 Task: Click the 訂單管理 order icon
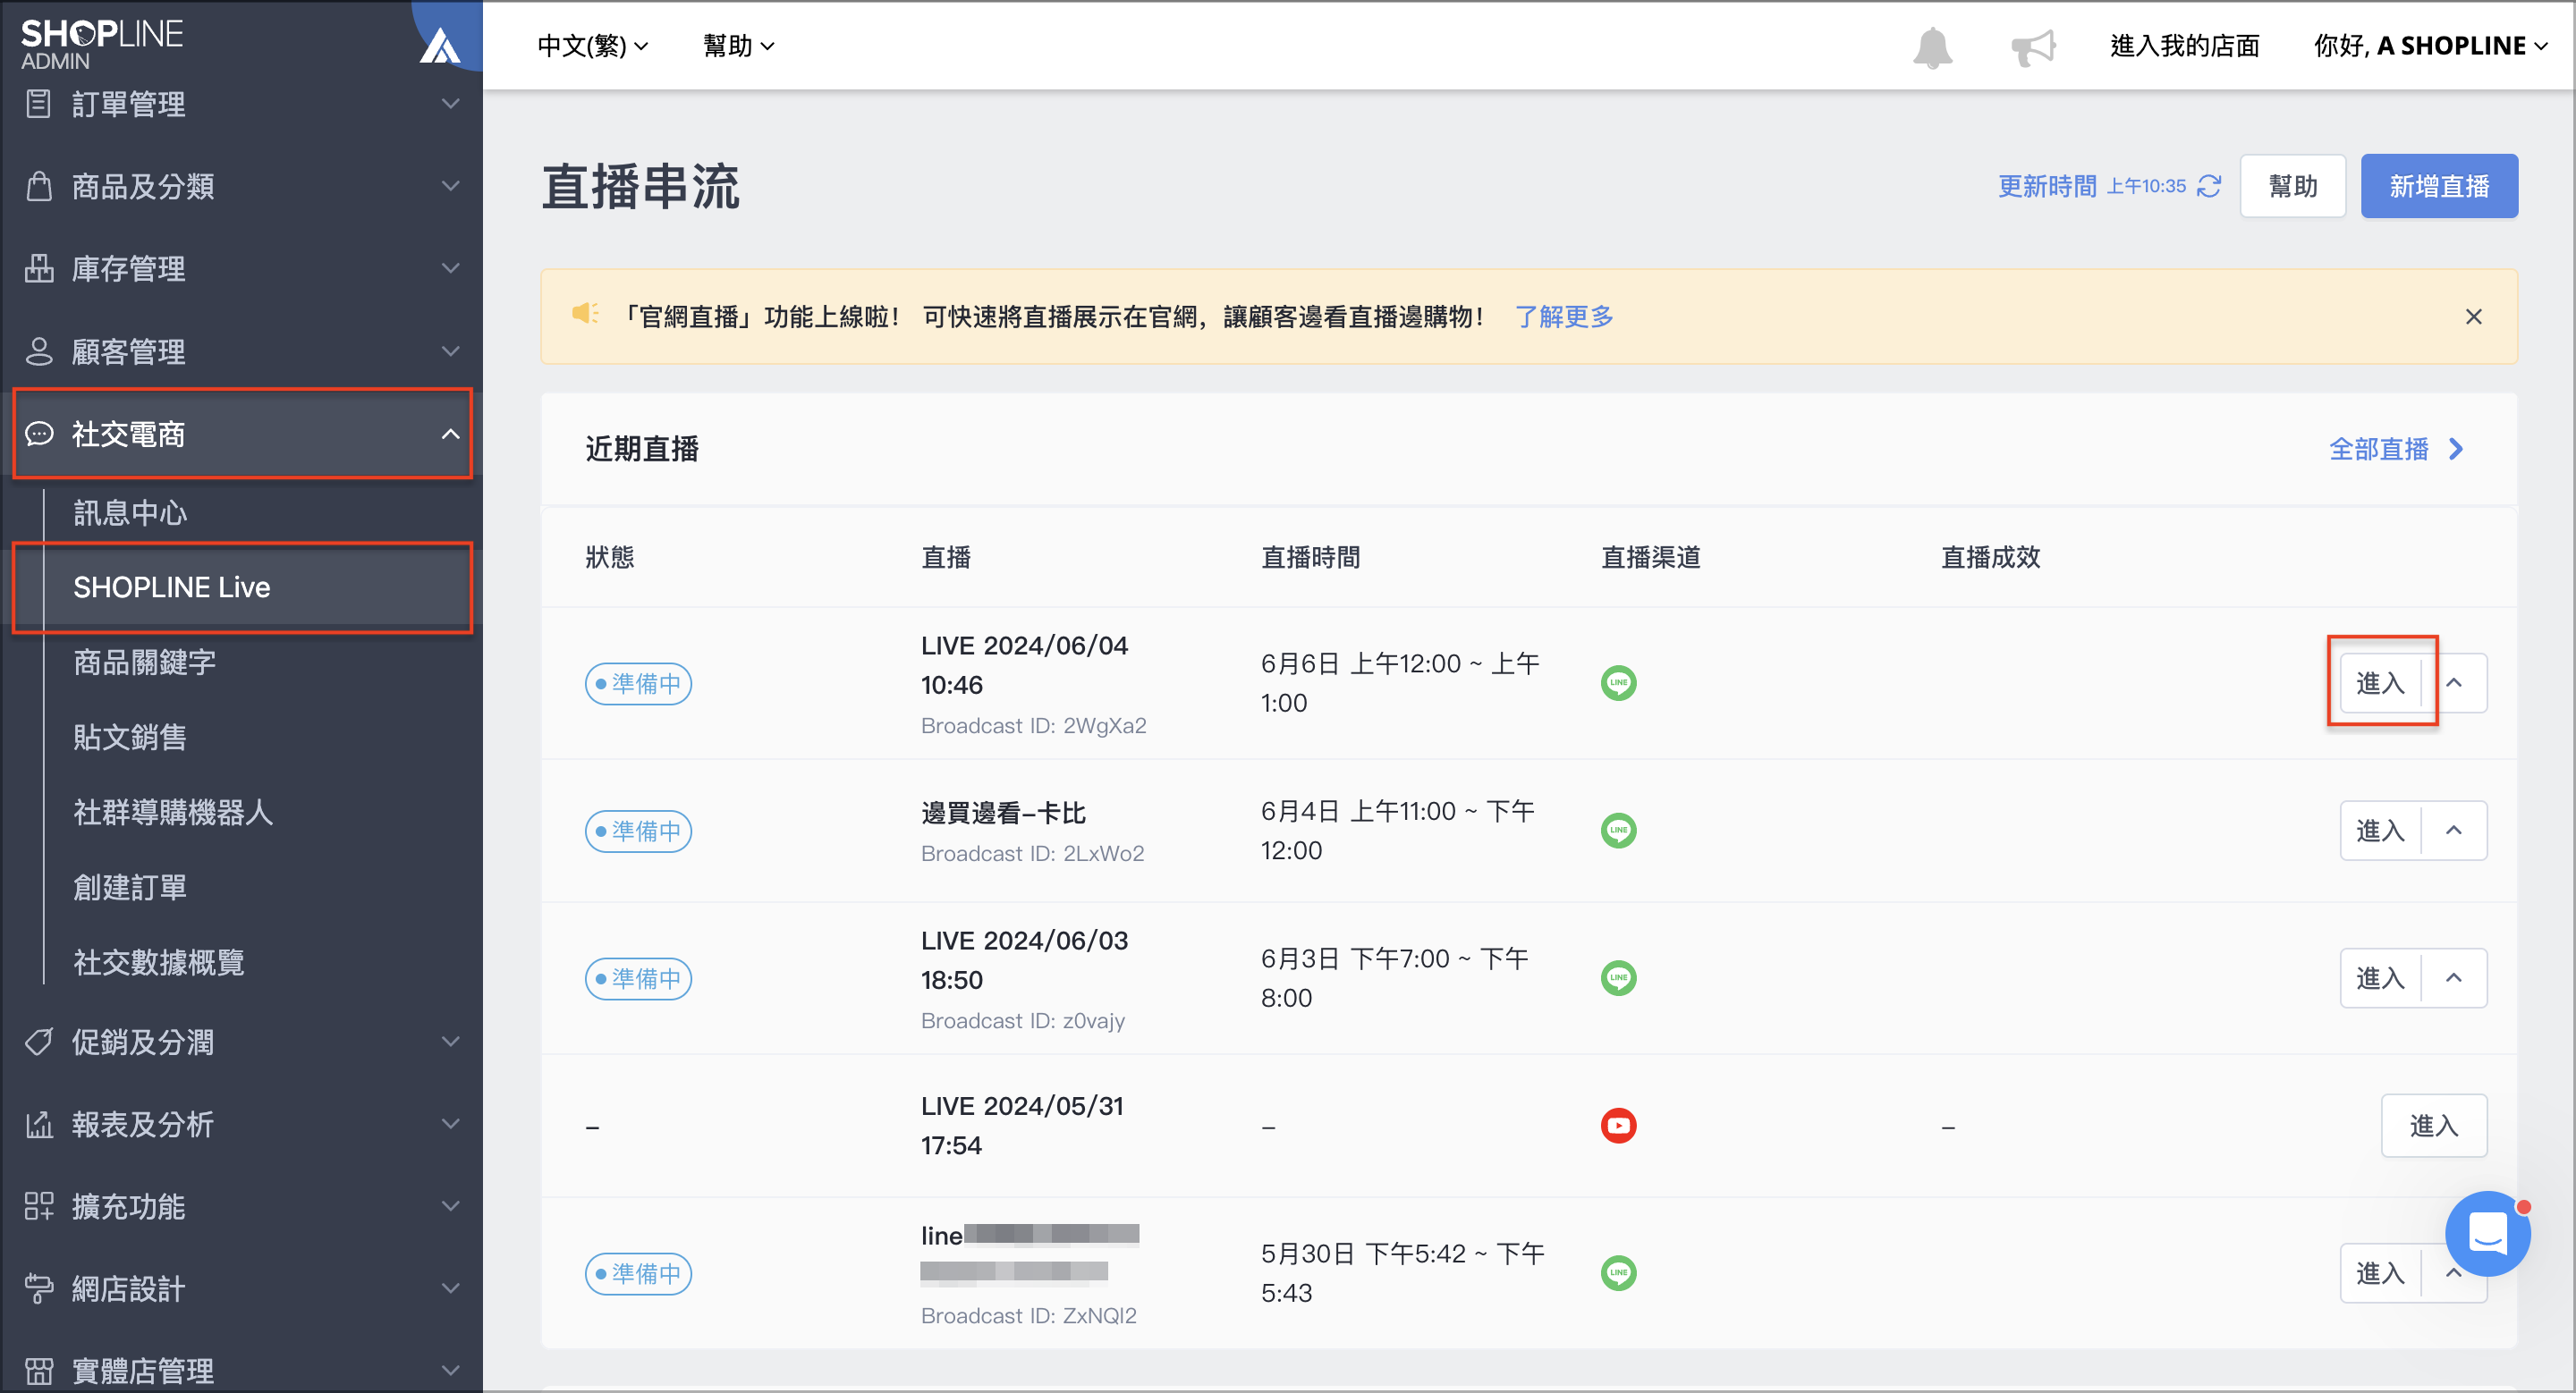(38, 104)
